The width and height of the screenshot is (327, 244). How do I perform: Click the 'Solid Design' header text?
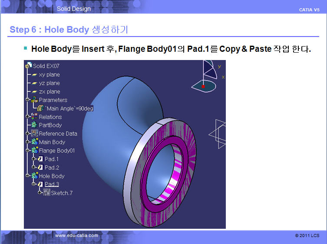click(74, 9)
